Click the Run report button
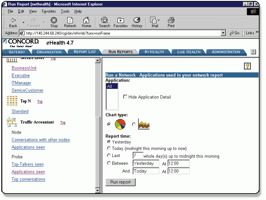266x200 pixels. 120,182
